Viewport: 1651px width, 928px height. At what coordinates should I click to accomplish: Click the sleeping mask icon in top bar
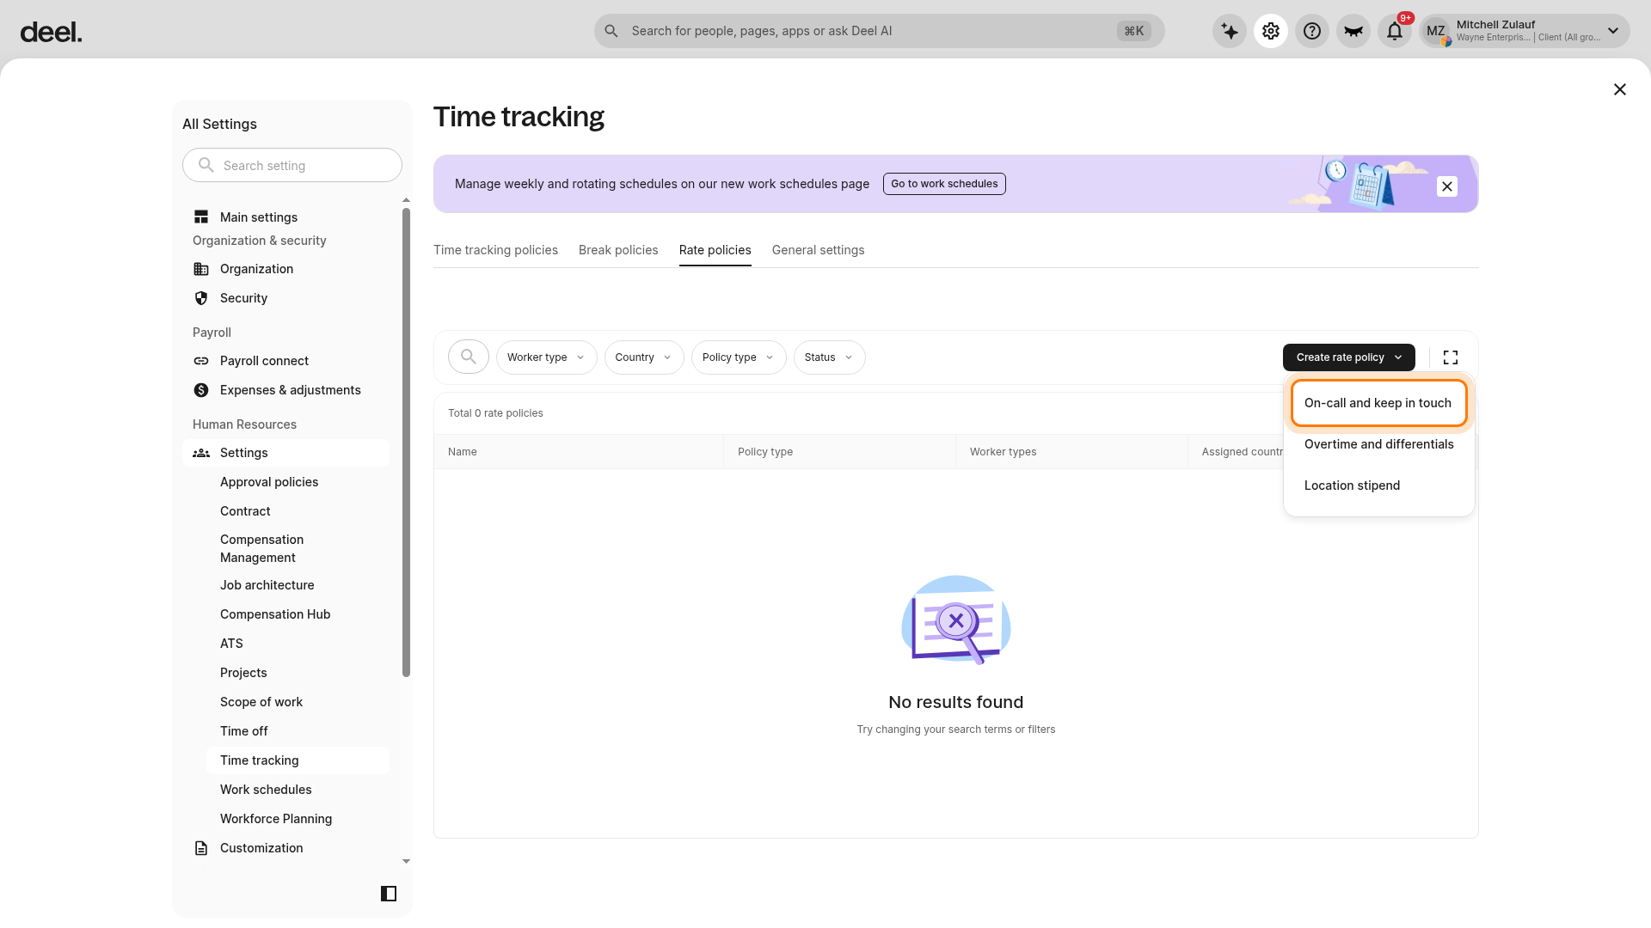click(x=1353, y=31)
